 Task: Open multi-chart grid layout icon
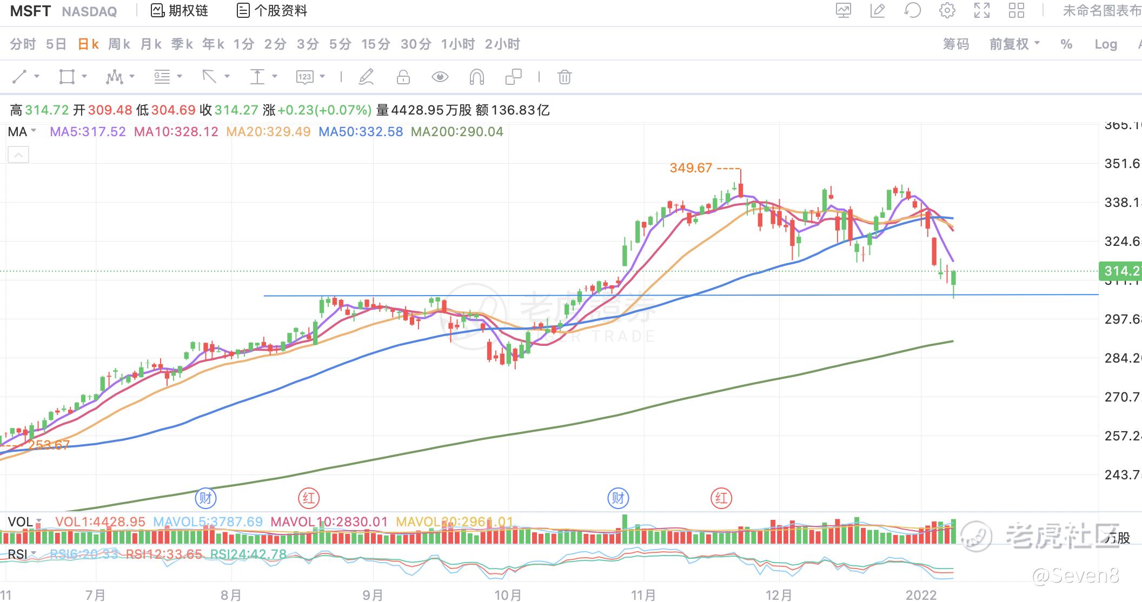click(x=1016, y=10)
